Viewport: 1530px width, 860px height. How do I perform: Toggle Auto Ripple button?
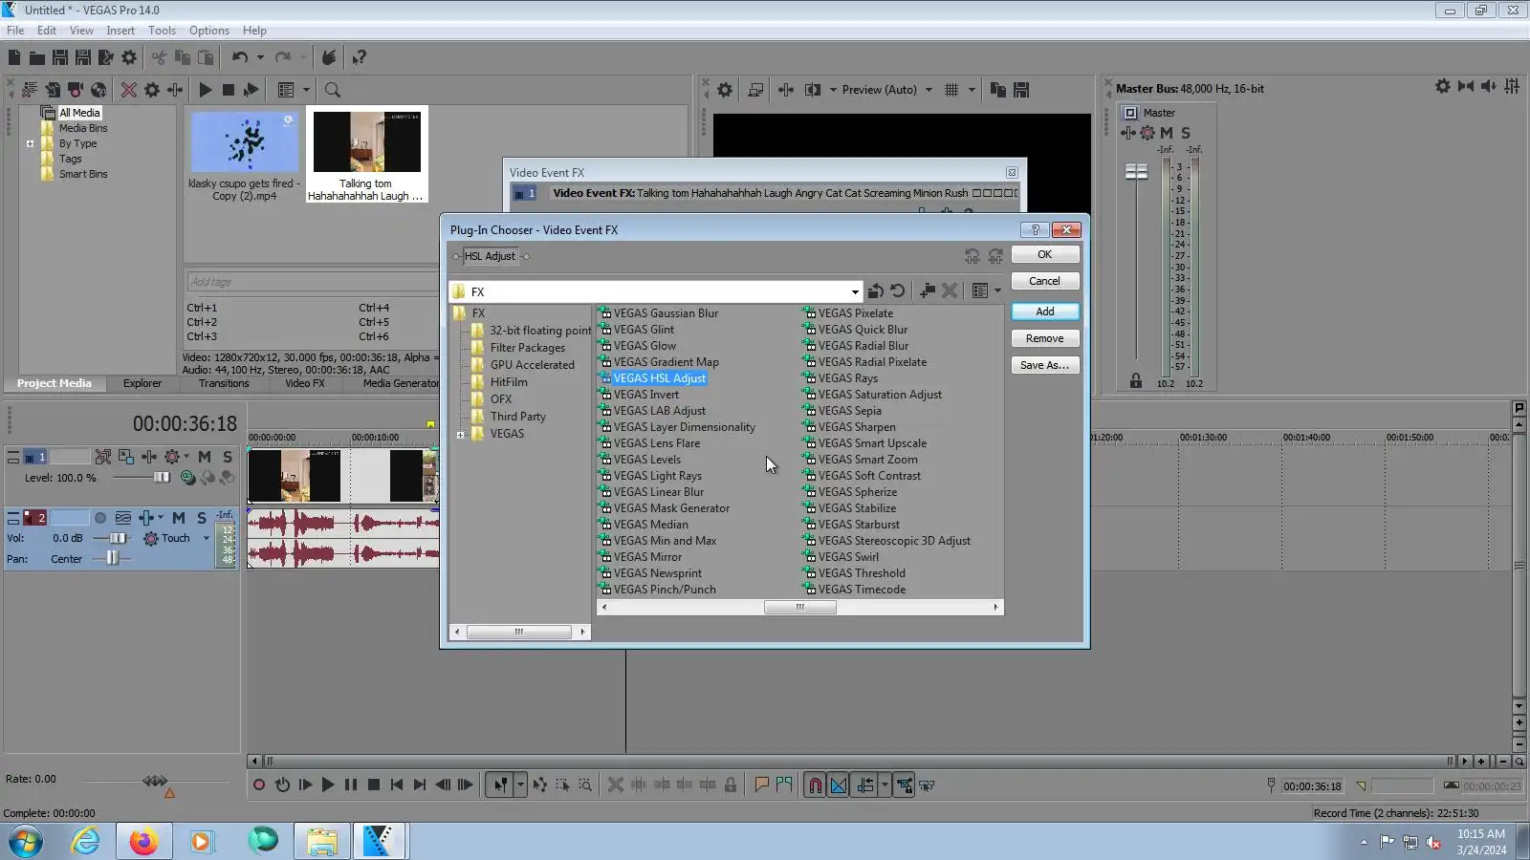864,785
